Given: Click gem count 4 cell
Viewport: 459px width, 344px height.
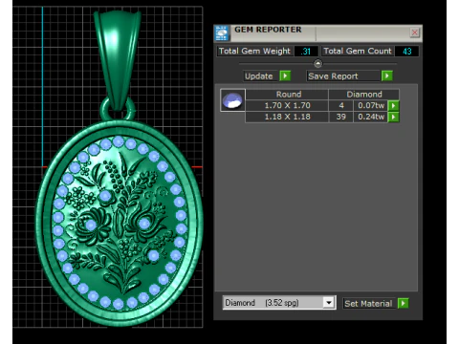Looking at the screenshot, I should click(341, 105).
